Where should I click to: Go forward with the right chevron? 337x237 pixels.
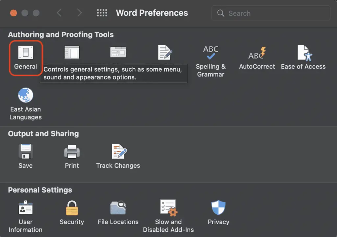coord(79,13)
